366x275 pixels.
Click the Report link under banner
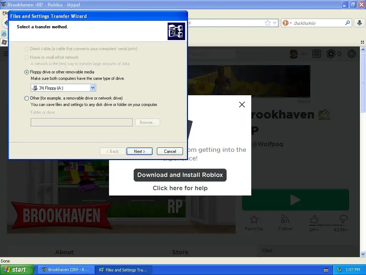click(x=304, y=101)
